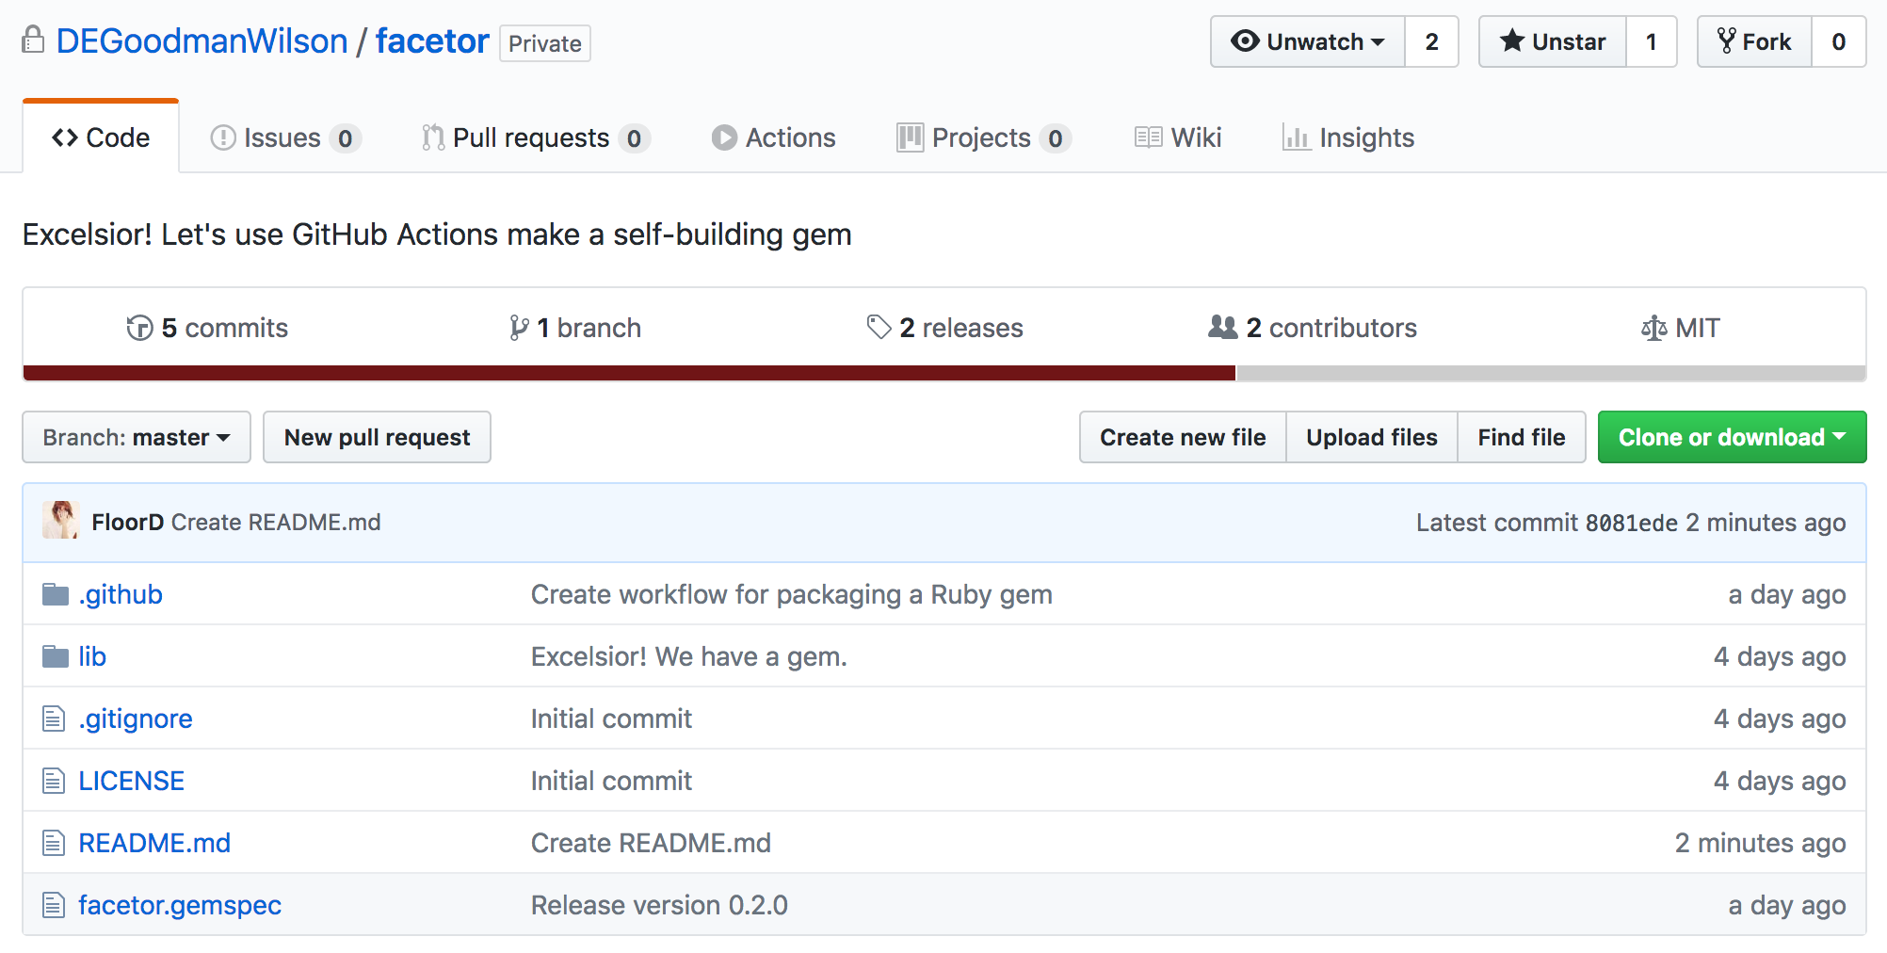Fork the facetor repository

point(1754,41)
